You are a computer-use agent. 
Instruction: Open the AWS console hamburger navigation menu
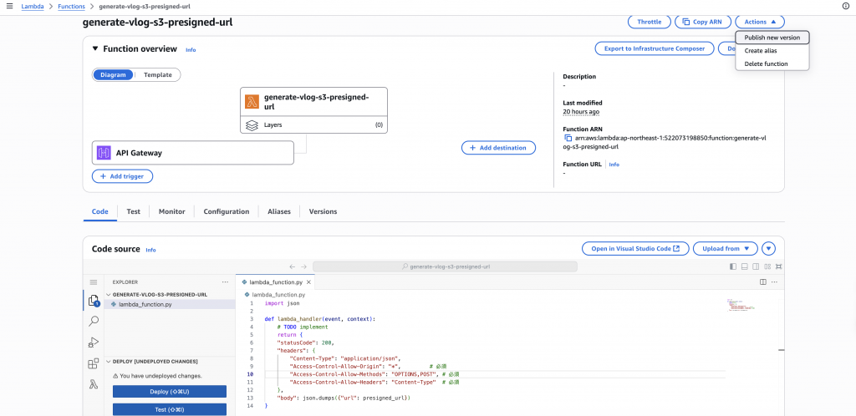pyautogui.click(x=9, y=6)
